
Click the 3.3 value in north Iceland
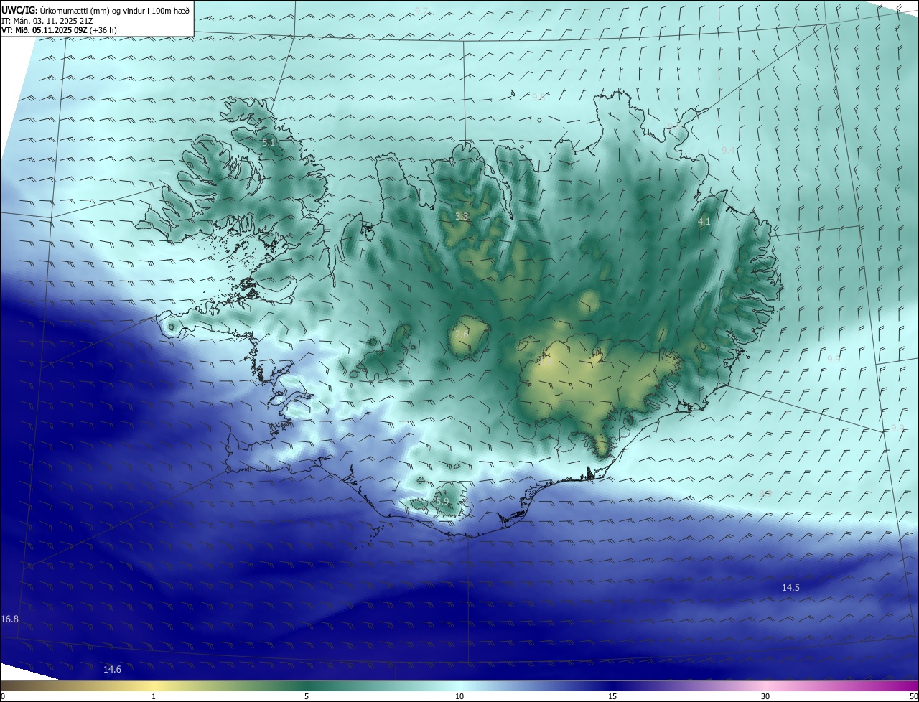click(462, 216)
